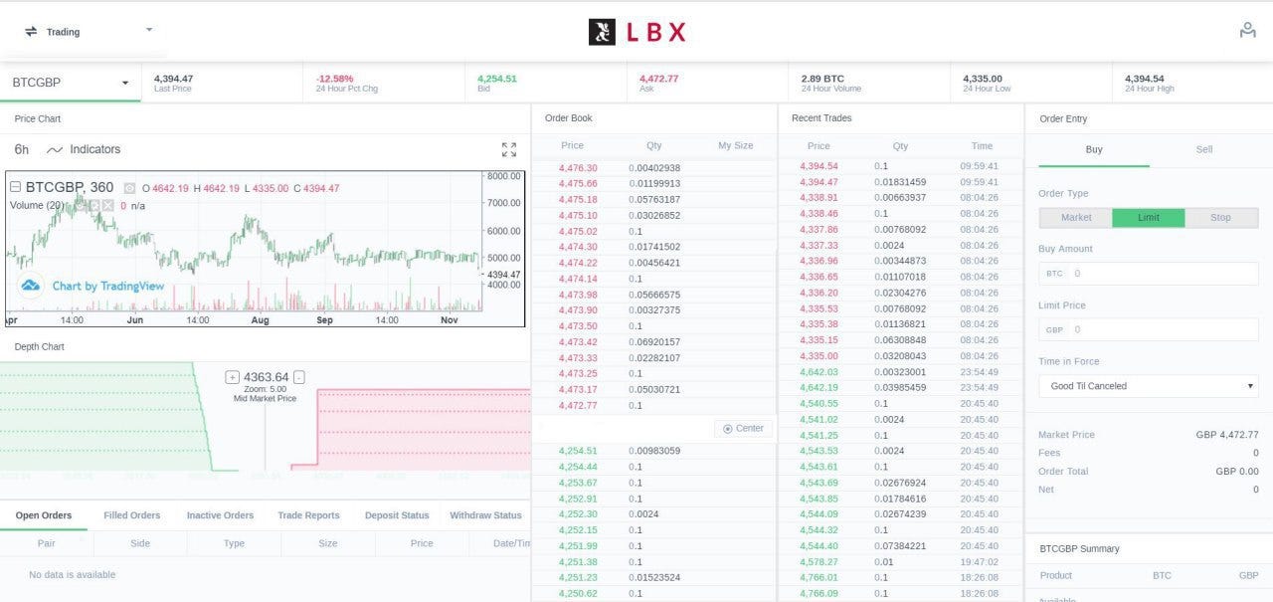Click the camera snapshot icon beside BTCGBP, 360

[x=129, y=188]
